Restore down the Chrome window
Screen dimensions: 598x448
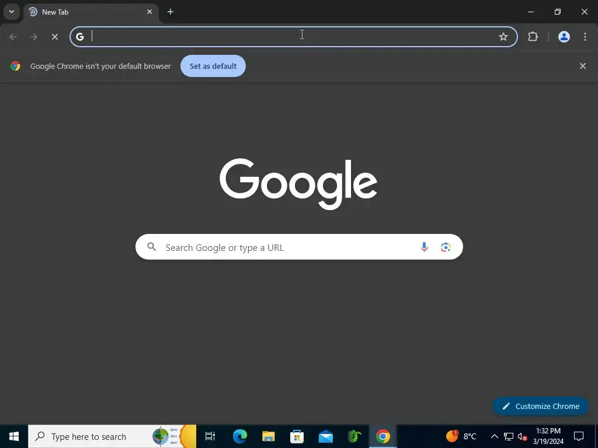[558, 12]
